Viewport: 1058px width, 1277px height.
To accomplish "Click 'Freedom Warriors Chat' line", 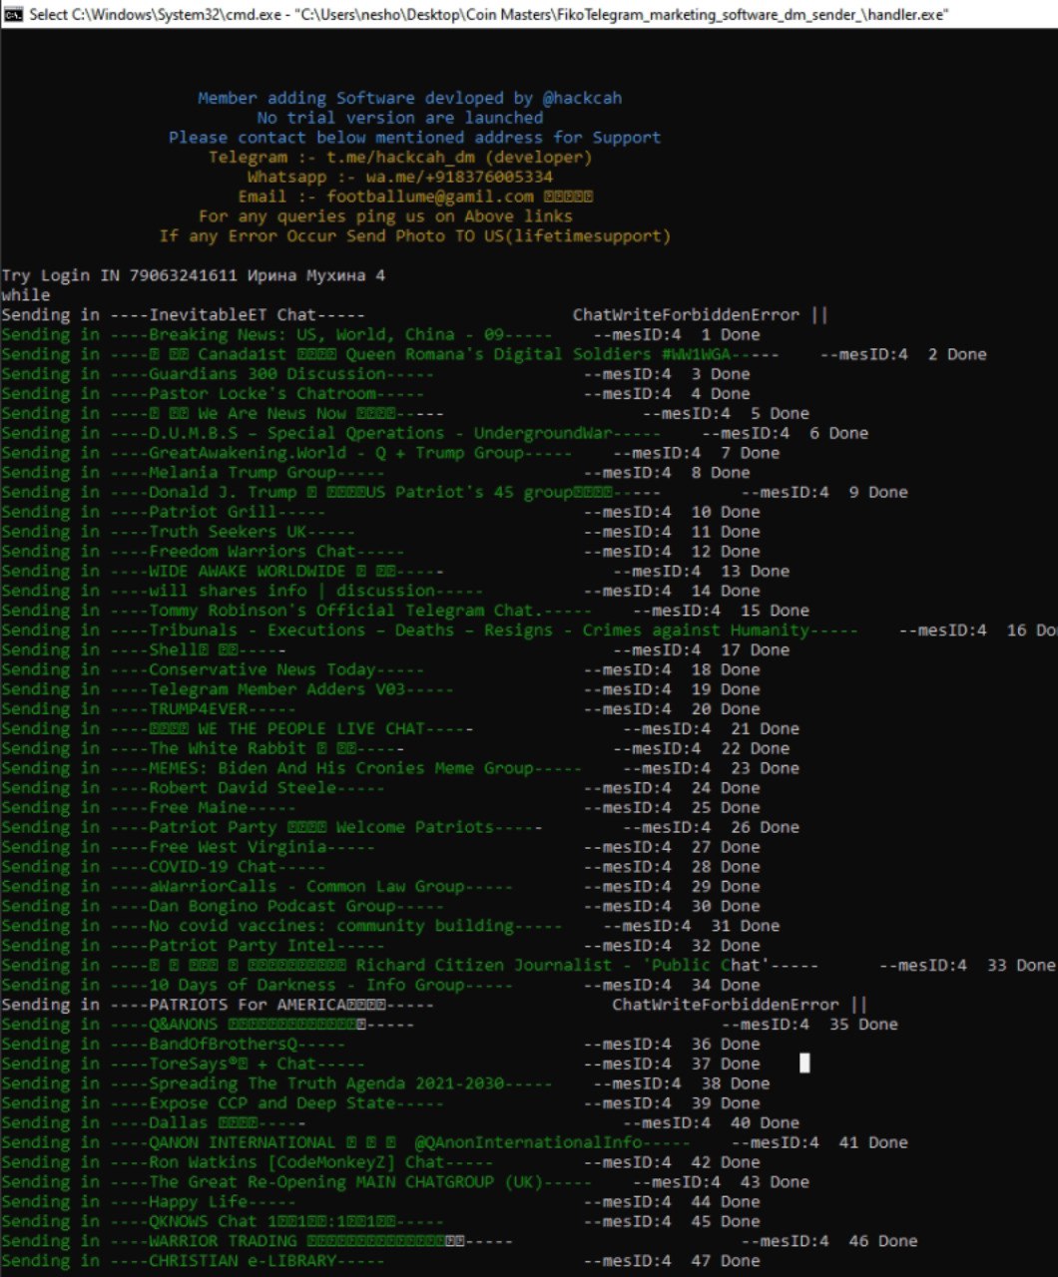I will coord(380,552).
